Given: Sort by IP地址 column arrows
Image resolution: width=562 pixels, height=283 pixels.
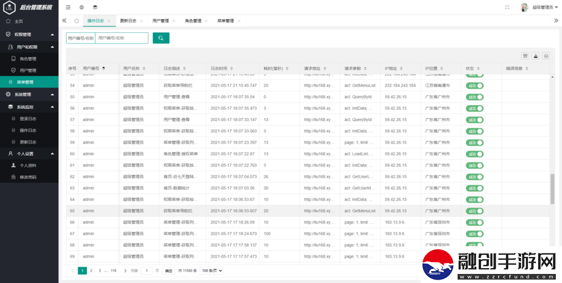Looking at the screenshot, I should 402,68.
